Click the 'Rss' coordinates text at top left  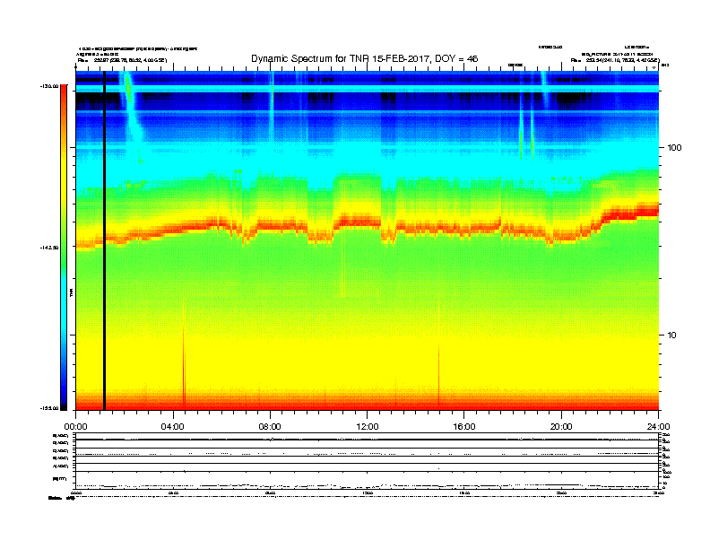pos(122,60)
